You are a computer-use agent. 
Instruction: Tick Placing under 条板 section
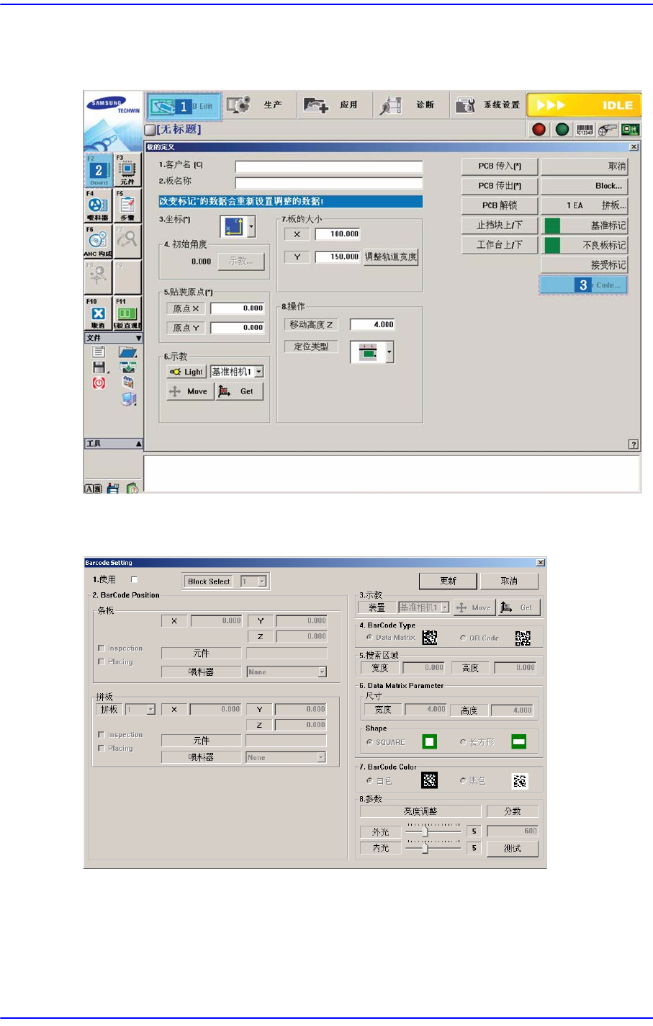101,661
